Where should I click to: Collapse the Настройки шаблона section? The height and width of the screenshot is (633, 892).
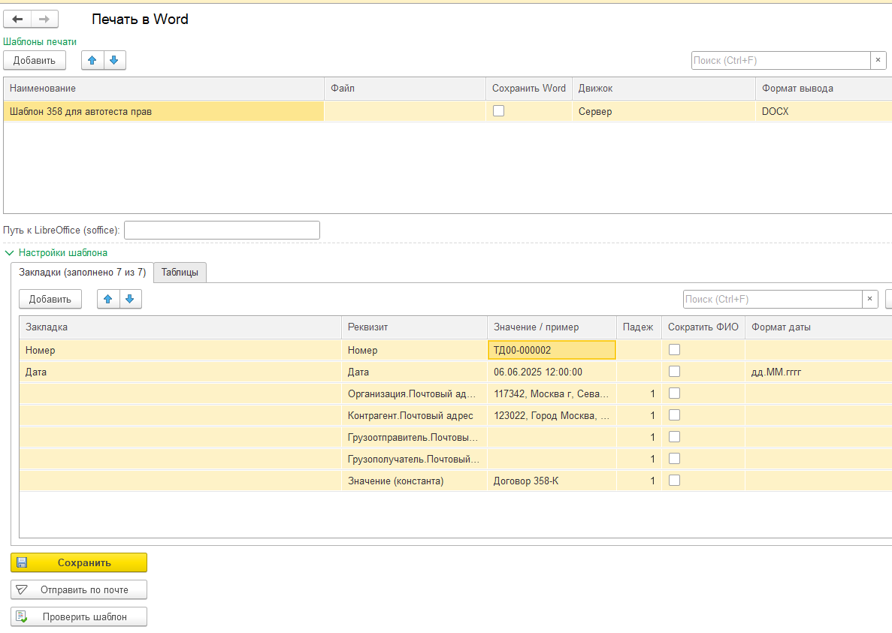tap(9, 253)
